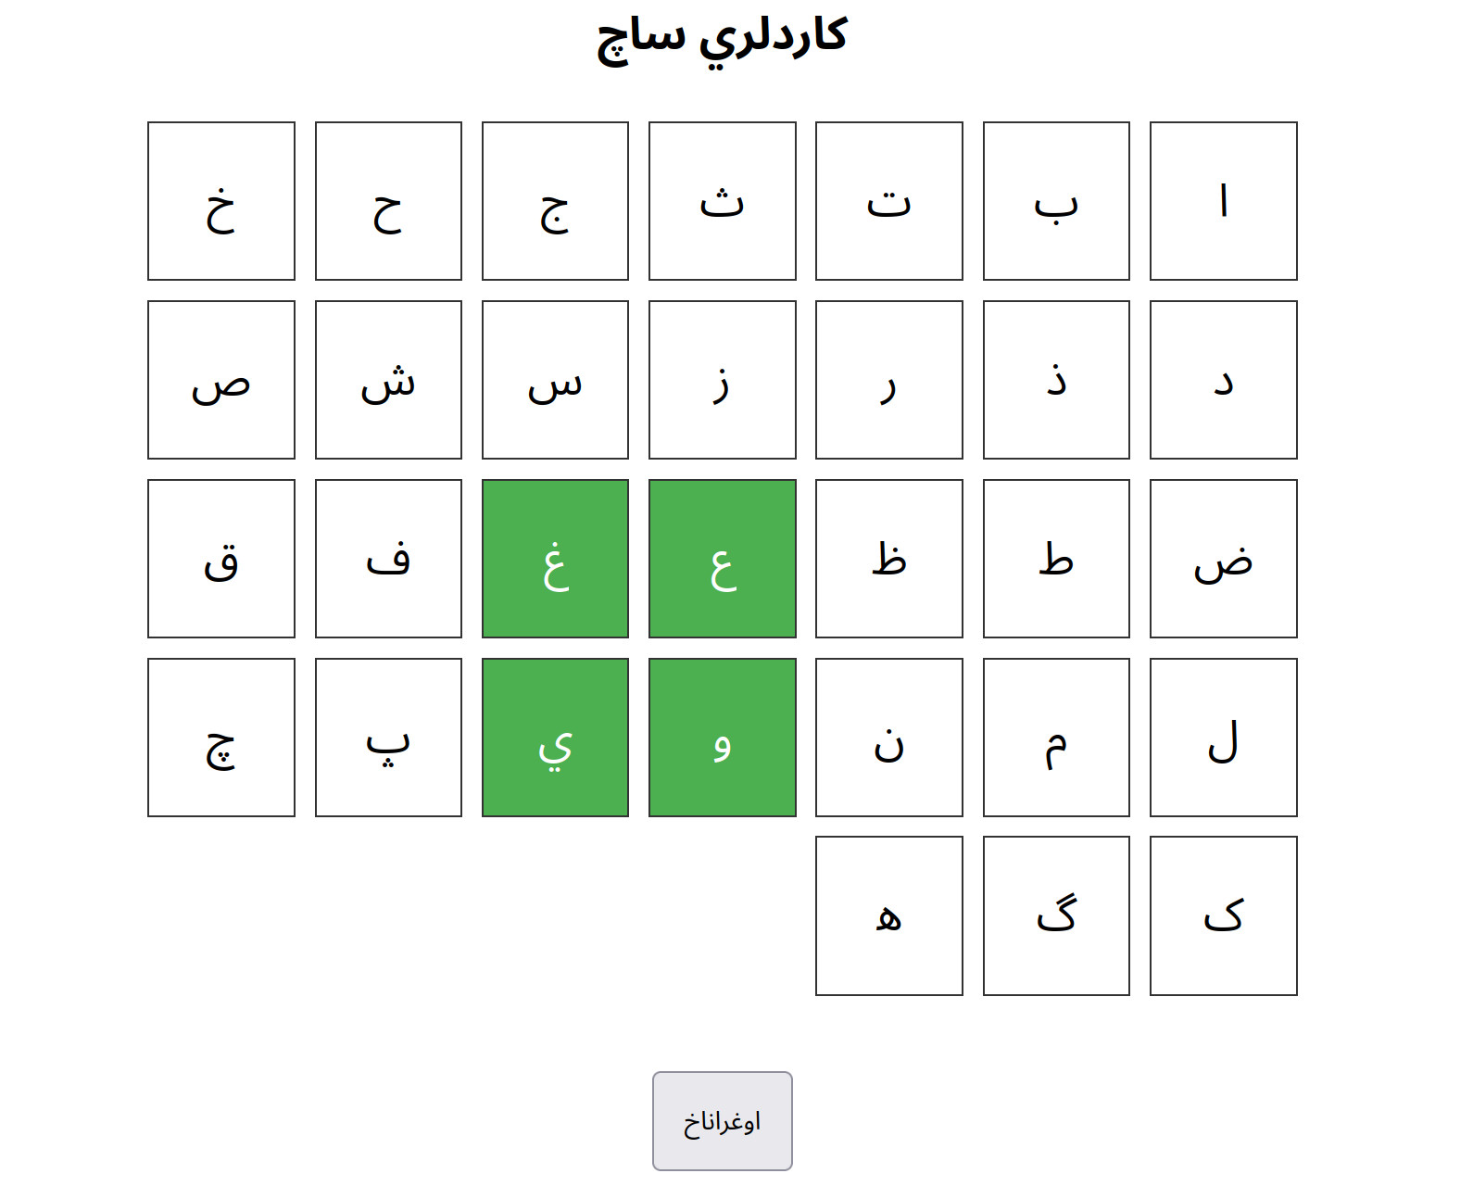
Task: Toggle off the green ي card
Action: point(555,738)
